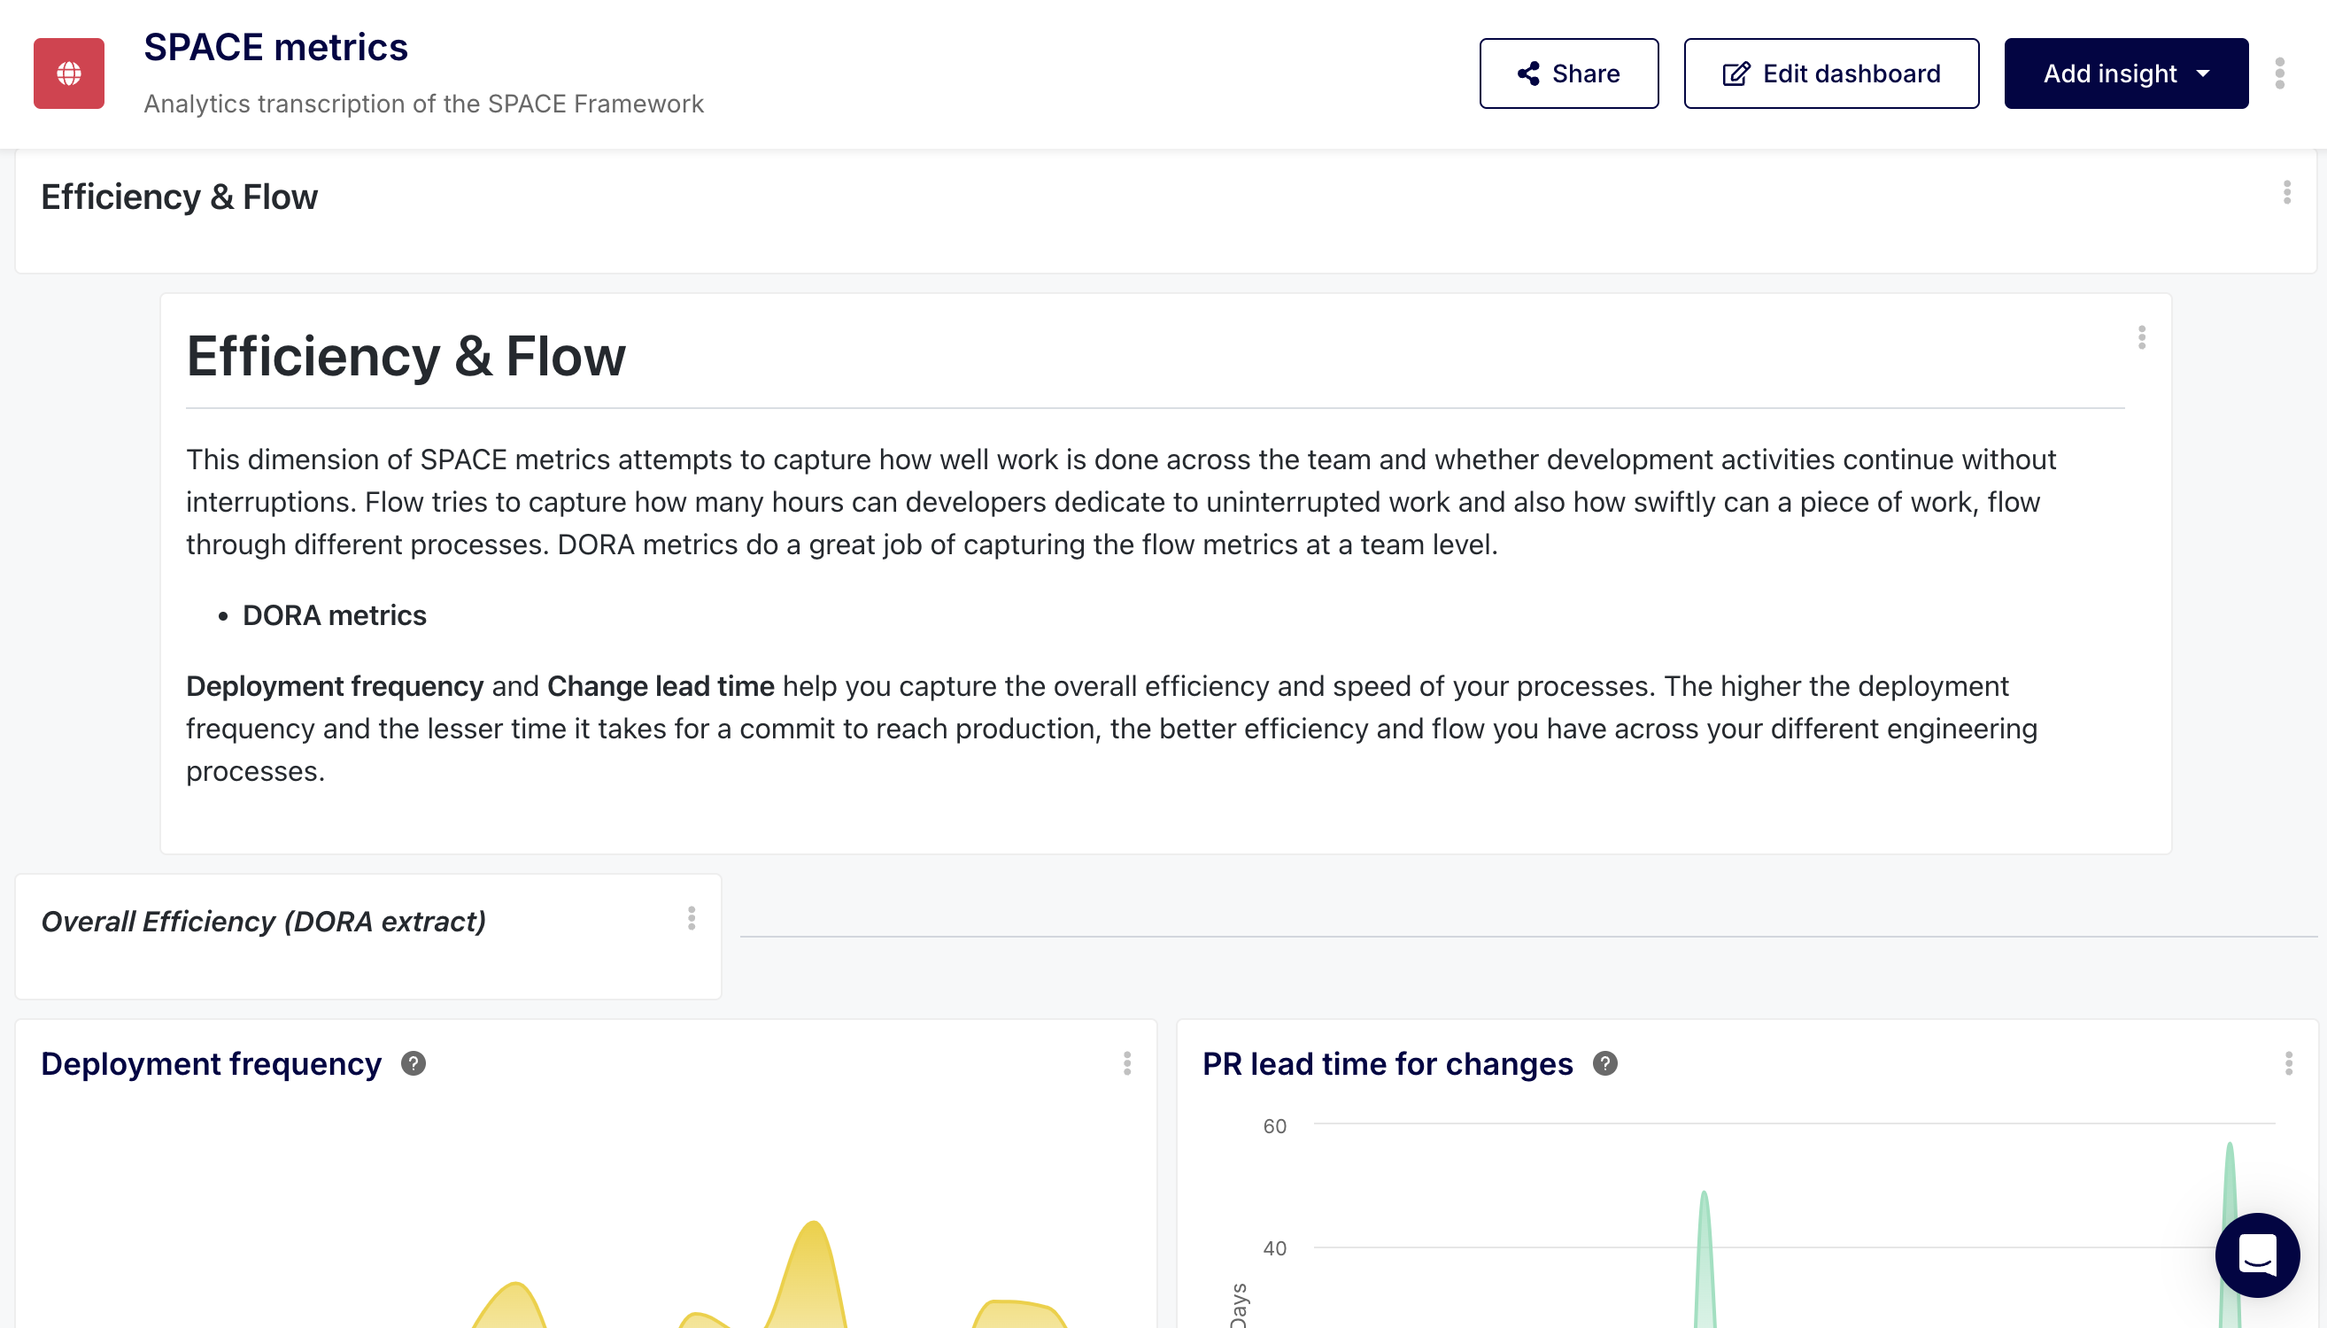Screen dimensions: 2327x1328
Task: Open Deployment frequency chart options menu
Action: tap(1128, 1062)
